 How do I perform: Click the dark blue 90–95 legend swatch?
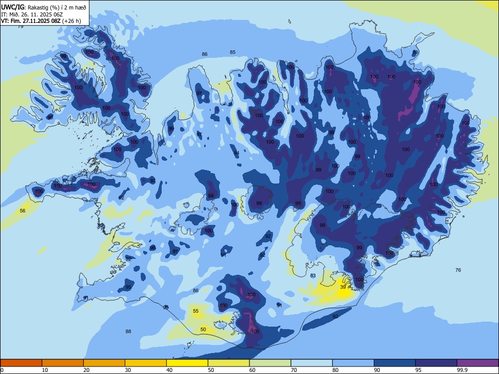[x=395, y=363]
